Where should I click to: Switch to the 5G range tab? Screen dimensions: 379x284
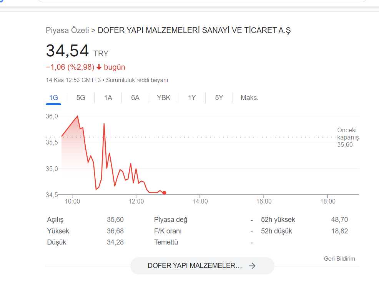[81, 98]
